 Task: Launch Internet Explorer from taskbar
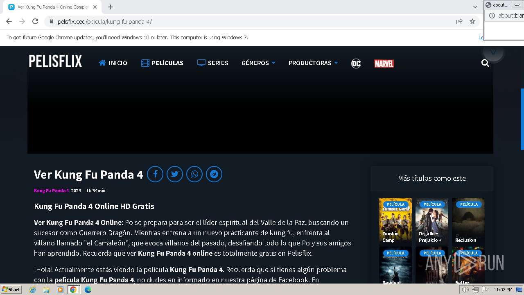pyautogui.click(x=33, y=290)
